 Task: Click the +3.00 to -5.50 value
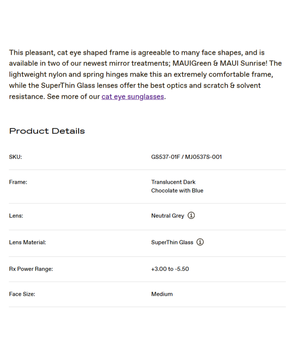tap(170, 269)
